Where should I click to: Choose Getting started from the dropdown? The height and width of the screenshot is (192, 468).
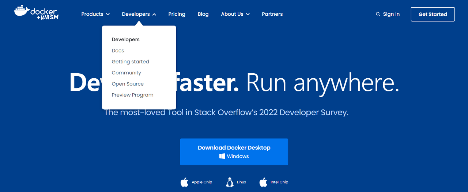pyautogui.click(x=131, y=62)
